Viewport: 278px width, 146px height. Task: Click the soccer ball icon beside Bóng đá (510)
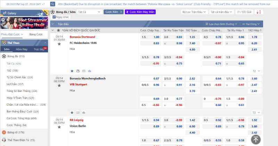tap(4, 56)
